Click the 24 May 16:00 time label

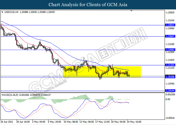134,122
